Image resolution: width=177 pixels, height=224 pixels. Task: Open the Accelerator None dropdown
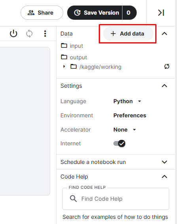[125, 130]
